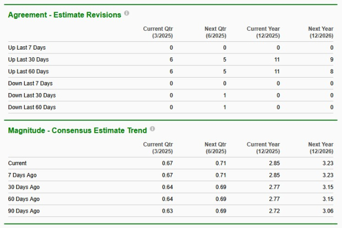Click Down Last 30 Days Next Qtr value 1

click(225, 95)
